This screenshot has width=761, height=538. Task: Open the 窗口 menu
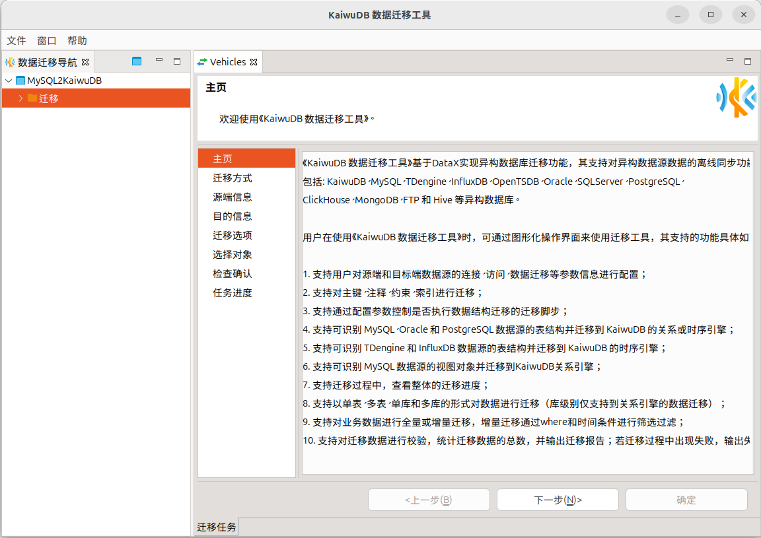pyautogui.click(x=47, y=40)
